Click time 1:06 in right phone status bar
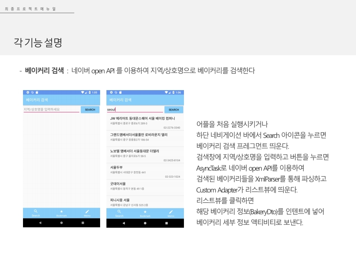Image resolution: width=356 pixels, height=267 pixels. 178,92
